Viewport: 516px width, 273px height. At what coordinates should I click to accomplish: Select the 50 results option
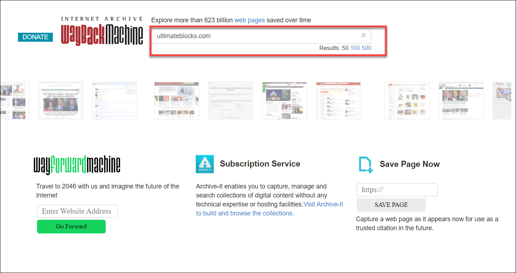point(345,48)
